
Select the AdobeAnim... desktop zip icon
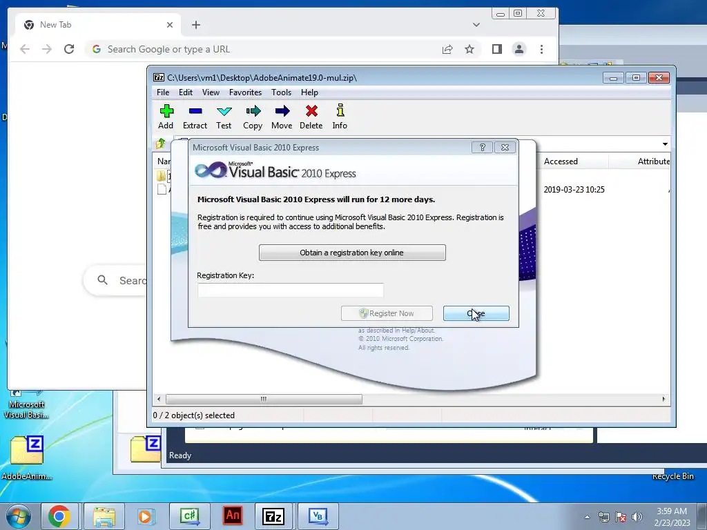(x=27, y=458)
